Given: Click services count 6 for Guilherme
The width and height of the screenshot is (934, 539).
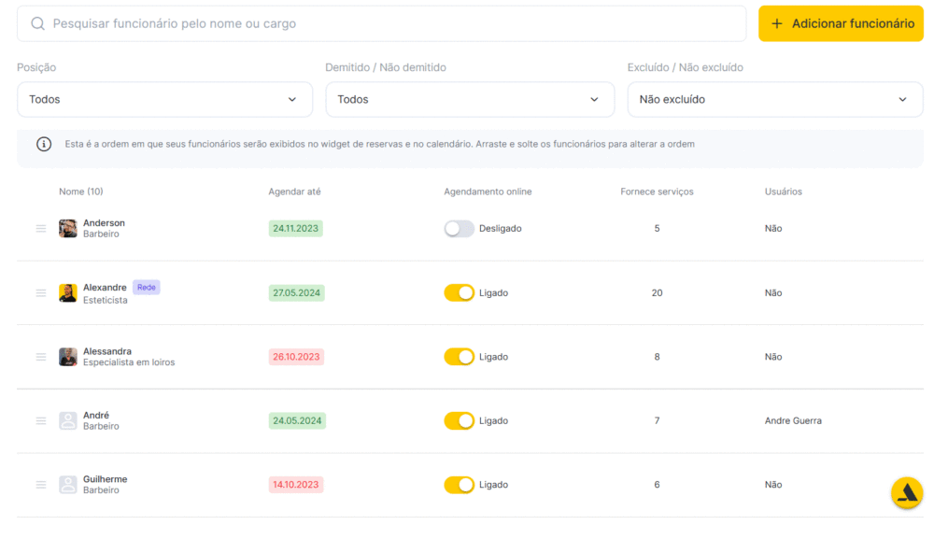Looking at the screenshot, I should pyautogui.click(x=657, y=485).
